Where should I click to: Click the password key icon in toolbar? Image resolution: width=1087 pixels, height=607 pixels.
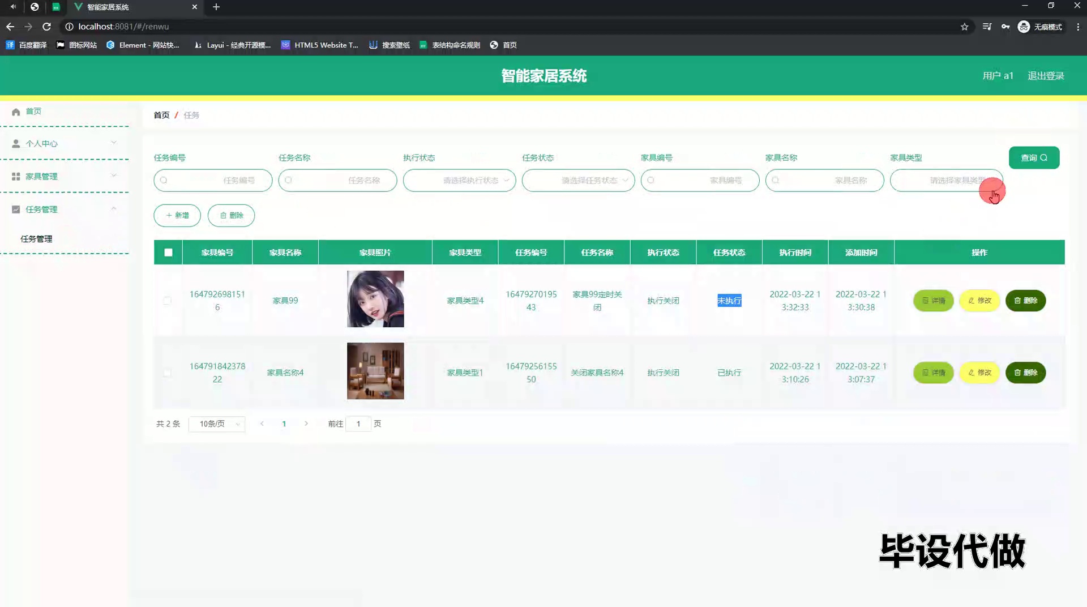(1005, 27)
